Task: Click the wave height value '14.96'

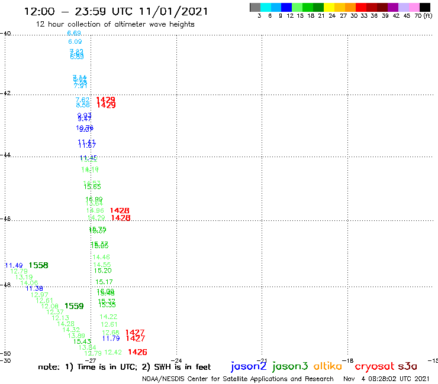Action: (95, 210)
